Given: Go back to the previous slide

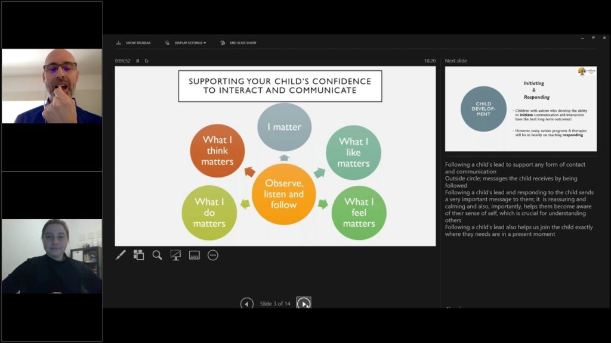Looking at the screenshot, I should coord(246,304).
